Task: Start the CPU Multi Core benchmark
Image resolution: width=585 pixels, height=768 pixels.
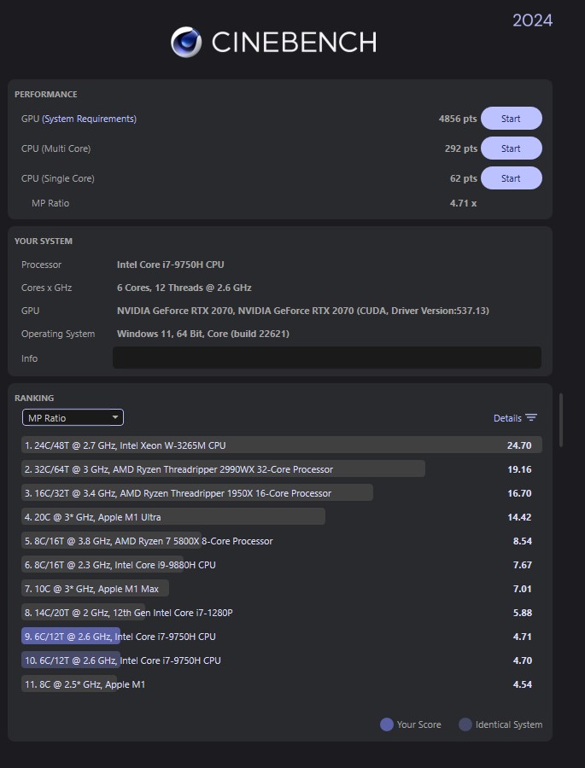Action: (511, 148)
